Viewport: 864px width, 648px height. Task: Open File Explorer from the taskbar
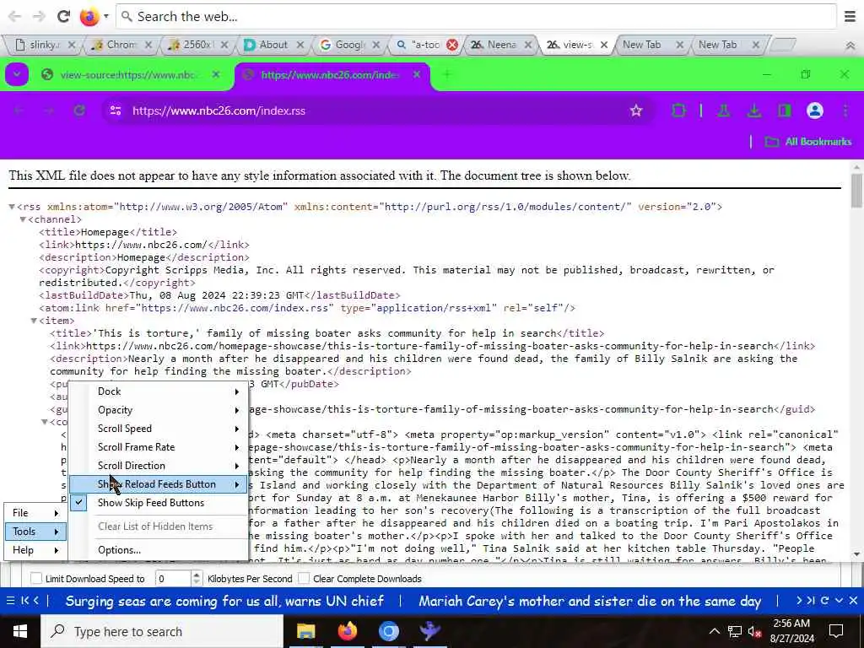[x=305, y=631]
